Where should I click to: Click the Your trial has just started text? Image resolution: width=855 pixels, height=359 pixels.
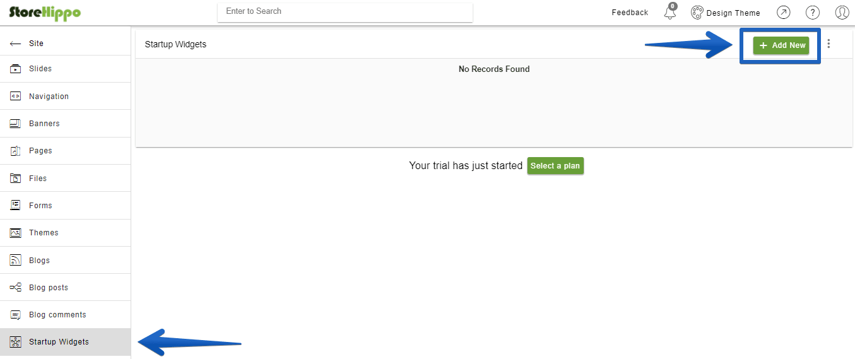(466, 166)
